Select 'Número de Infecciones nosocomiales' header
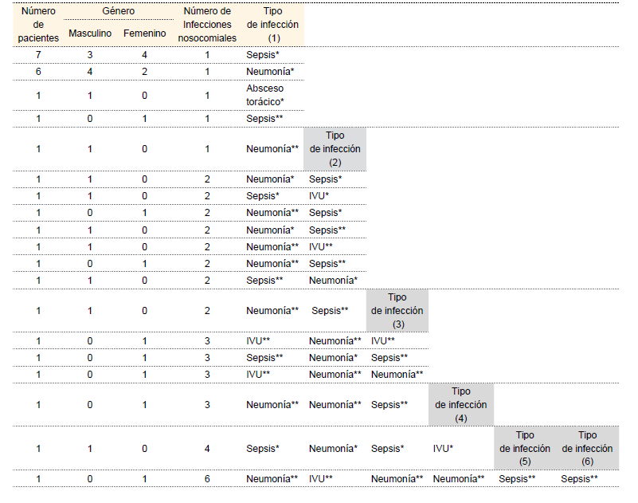This screenshot has height=503, width=638. [x=207, y=24]
